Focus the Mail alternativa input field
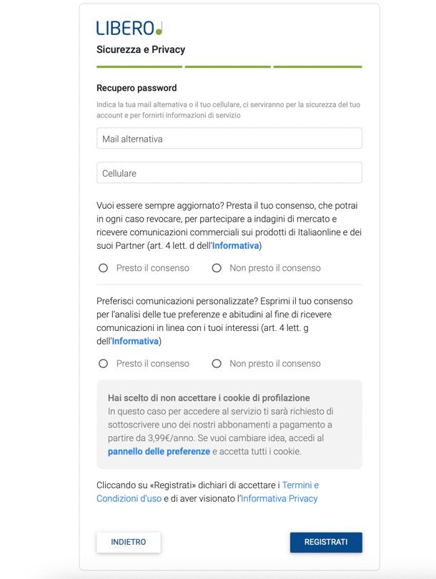The width and height of the screenshot is (436, 579). click(x=229, y=139)
